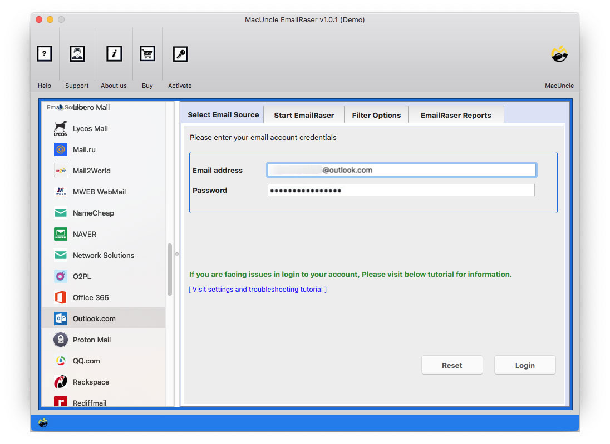Click the yellow minimize window button
This screenshot has width=610, height=444.
pyautogui.click(x=50, y=19)
